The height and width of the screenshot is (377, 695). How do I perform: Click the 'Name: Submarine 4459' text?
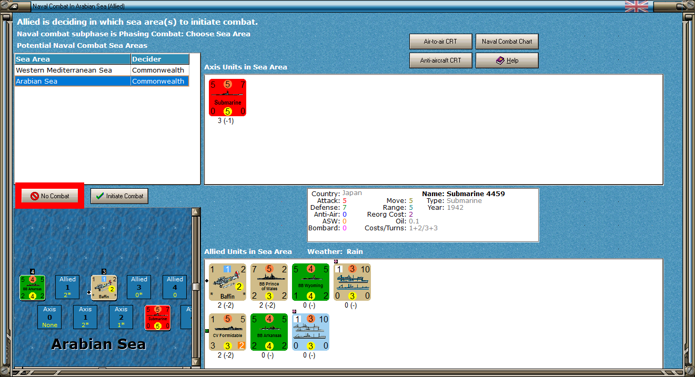463,194
